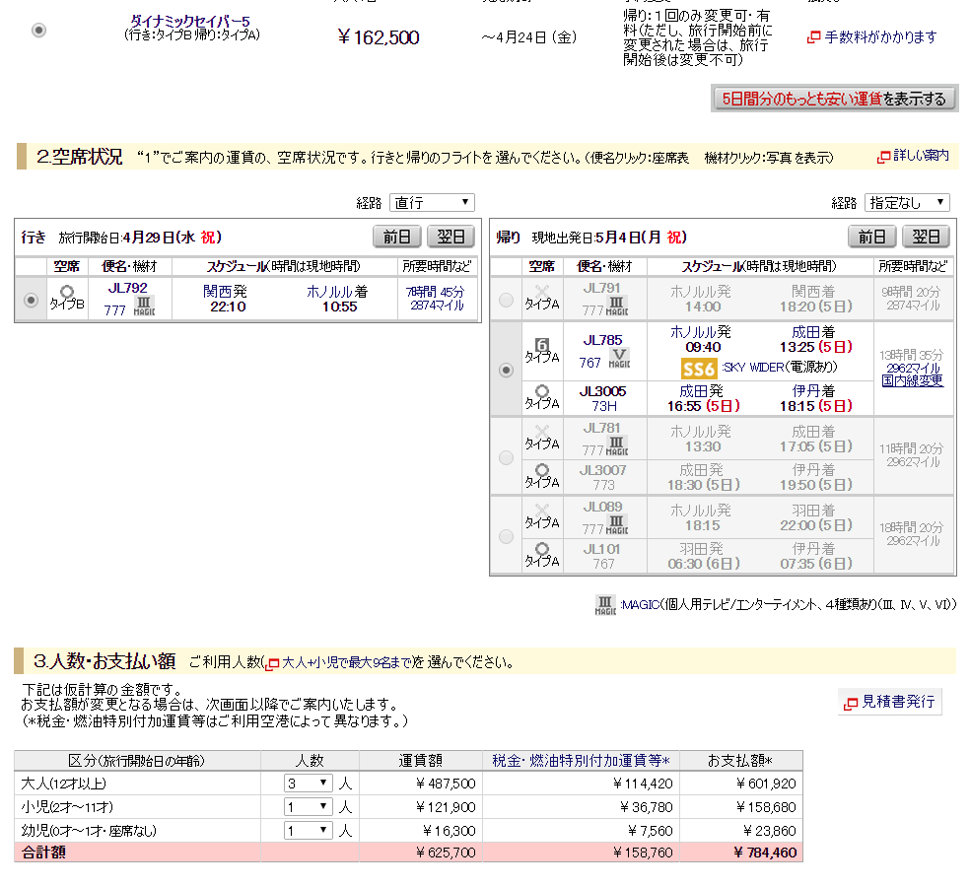970x887 pixels.
Task: Click the external-link icon beside 大人+小児で最大9名まで
Action: pyautogui.click(x=273, y=663)
